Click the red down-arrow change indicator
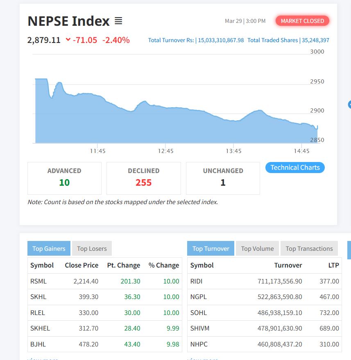This screenshot has width=351, height=360. coord(68,40)
